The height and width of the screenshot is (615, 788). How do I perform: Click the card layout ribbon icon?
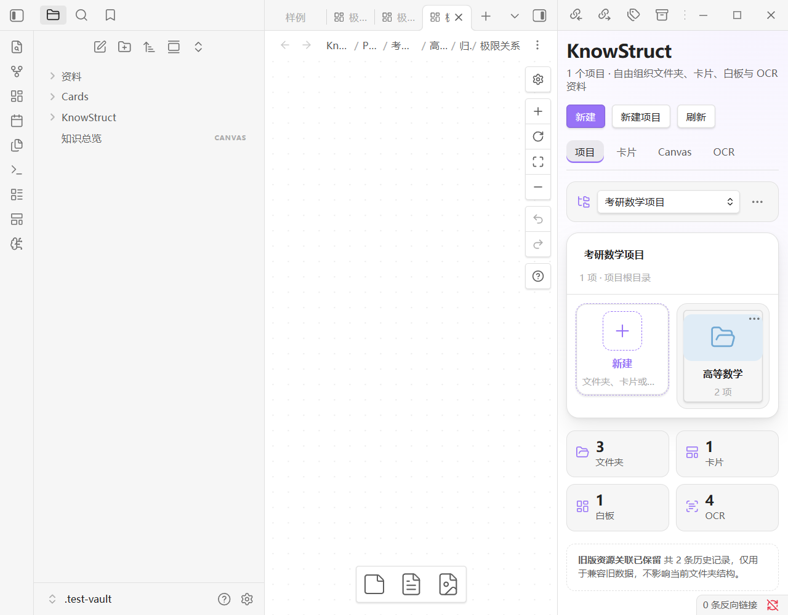pyautogui.click(x=17, y=219)
